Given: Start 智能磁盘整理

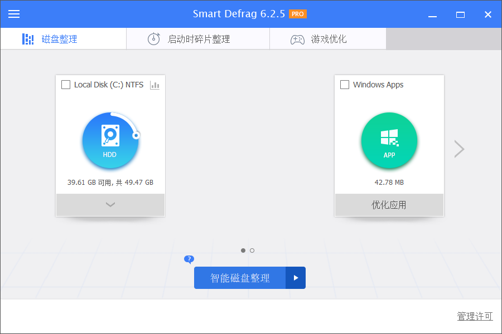Looking at the screenshot, I should (240, 277).
